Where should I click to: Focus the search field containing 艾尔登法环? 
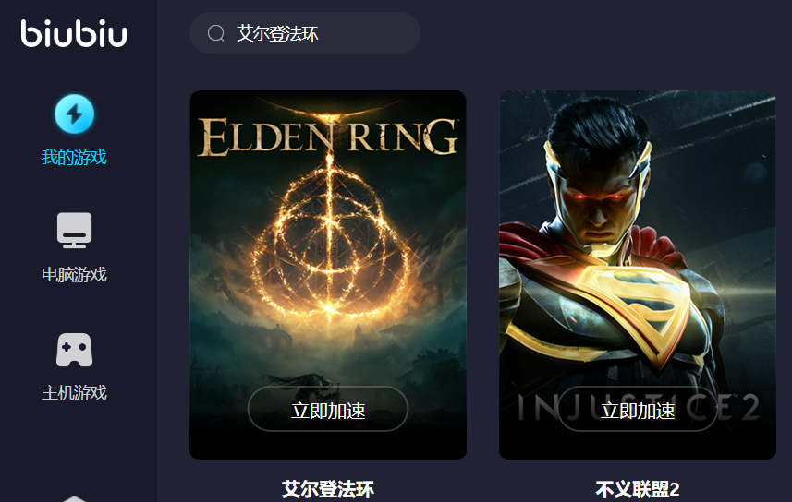point(305,33)
